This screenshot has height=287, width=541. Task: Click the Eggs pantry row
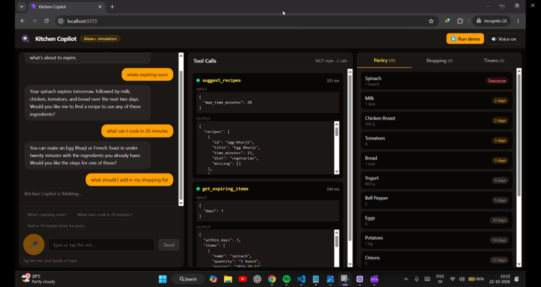coord(436,221)
